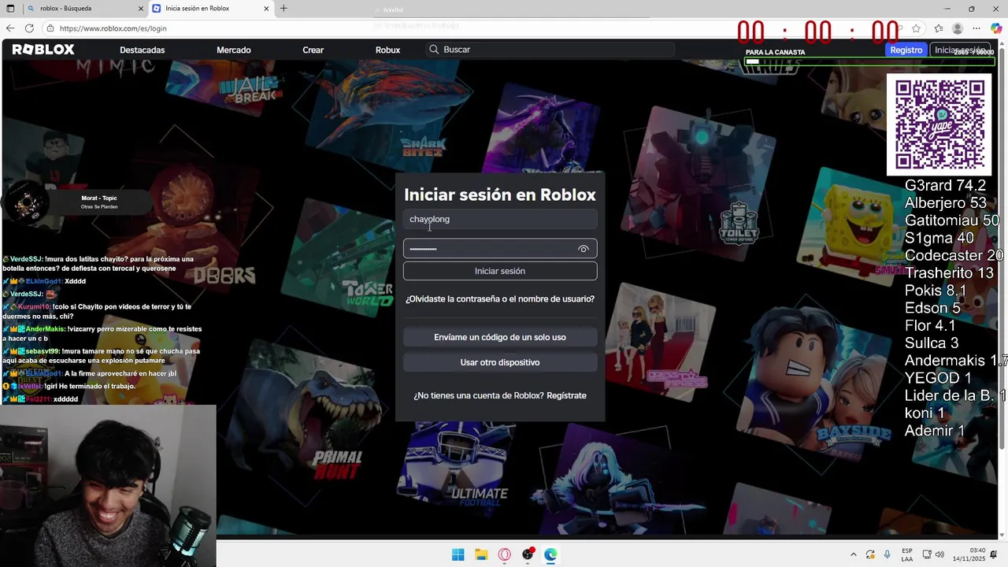The image size is (1008, 567).
Task: Click the Roblox logo in the header
Action: (43, 50)
